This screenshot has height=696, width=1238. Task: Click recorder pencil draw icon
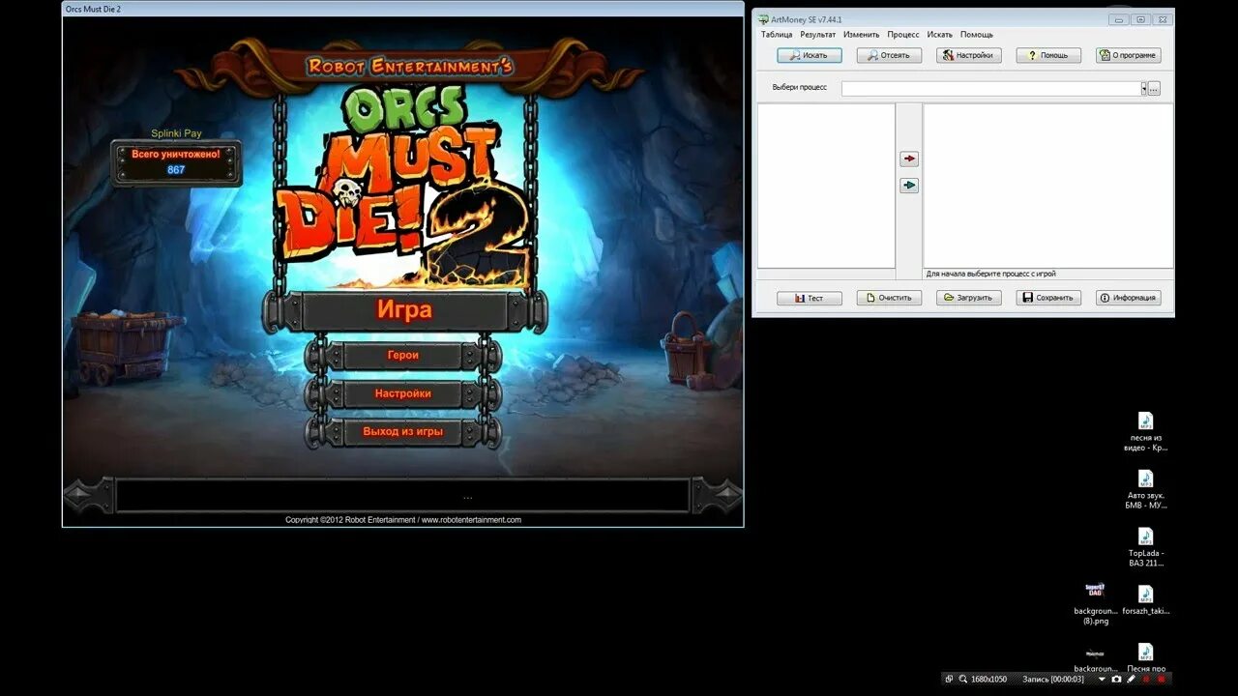pyautogui.click(x=1131, y=680)
